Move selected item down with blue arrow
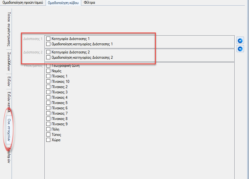 click(x=240, y=49)
